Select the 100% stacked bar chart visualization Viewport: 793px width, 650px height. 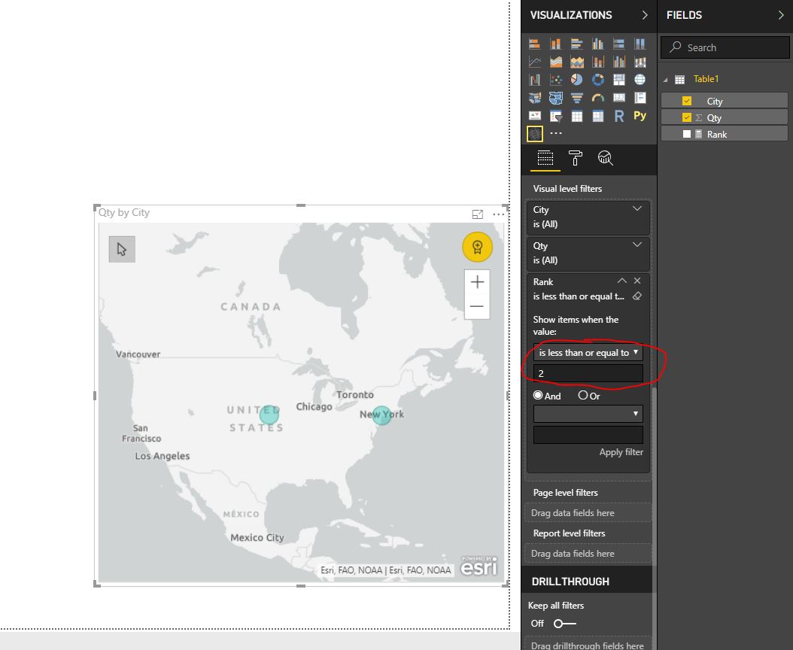[x=619, y=44]
